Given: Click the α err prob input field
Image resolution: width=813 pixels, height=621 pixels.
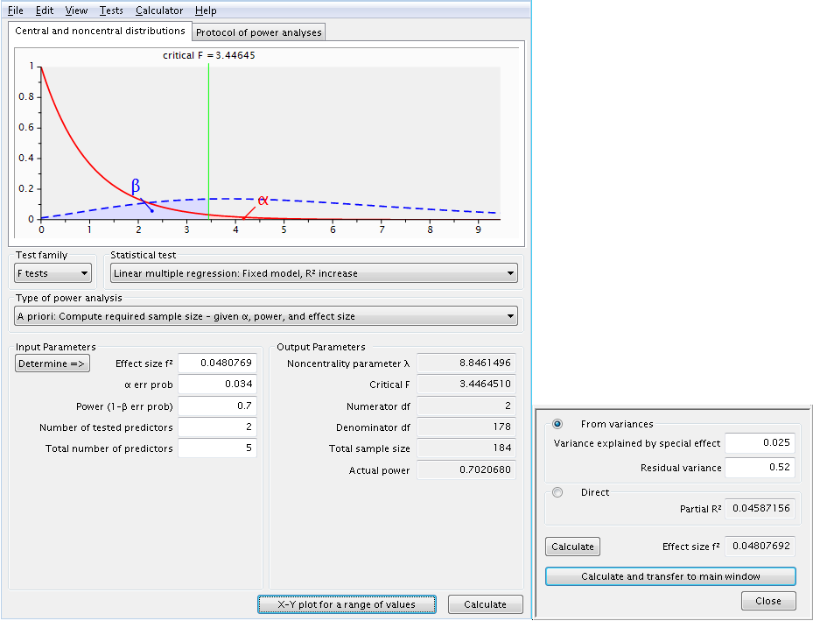Looking at the screenshot, I should (x=217, y=385).
